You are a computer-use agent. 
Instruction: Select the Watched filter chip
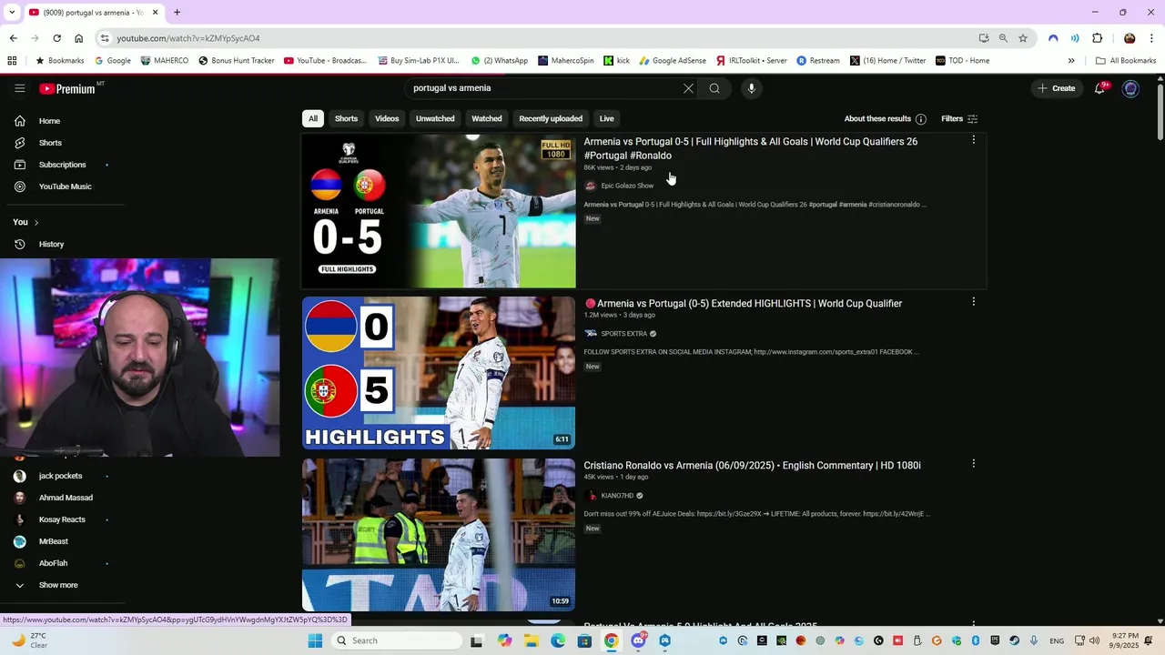point(486,118)
